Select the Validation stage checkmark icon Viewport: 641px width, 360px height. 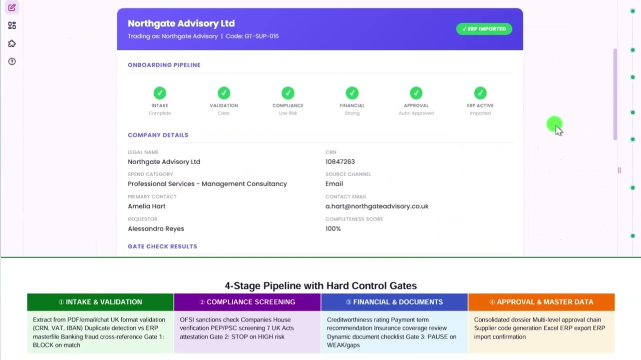(x=224, y=93)
